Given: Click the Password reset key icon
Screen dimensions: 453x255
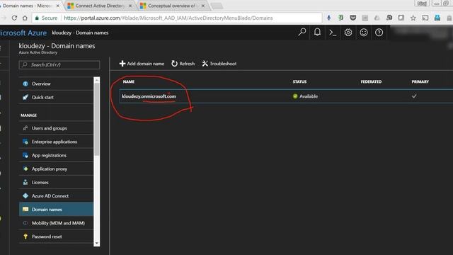Looking at the screenshot, I should point(25,237).
